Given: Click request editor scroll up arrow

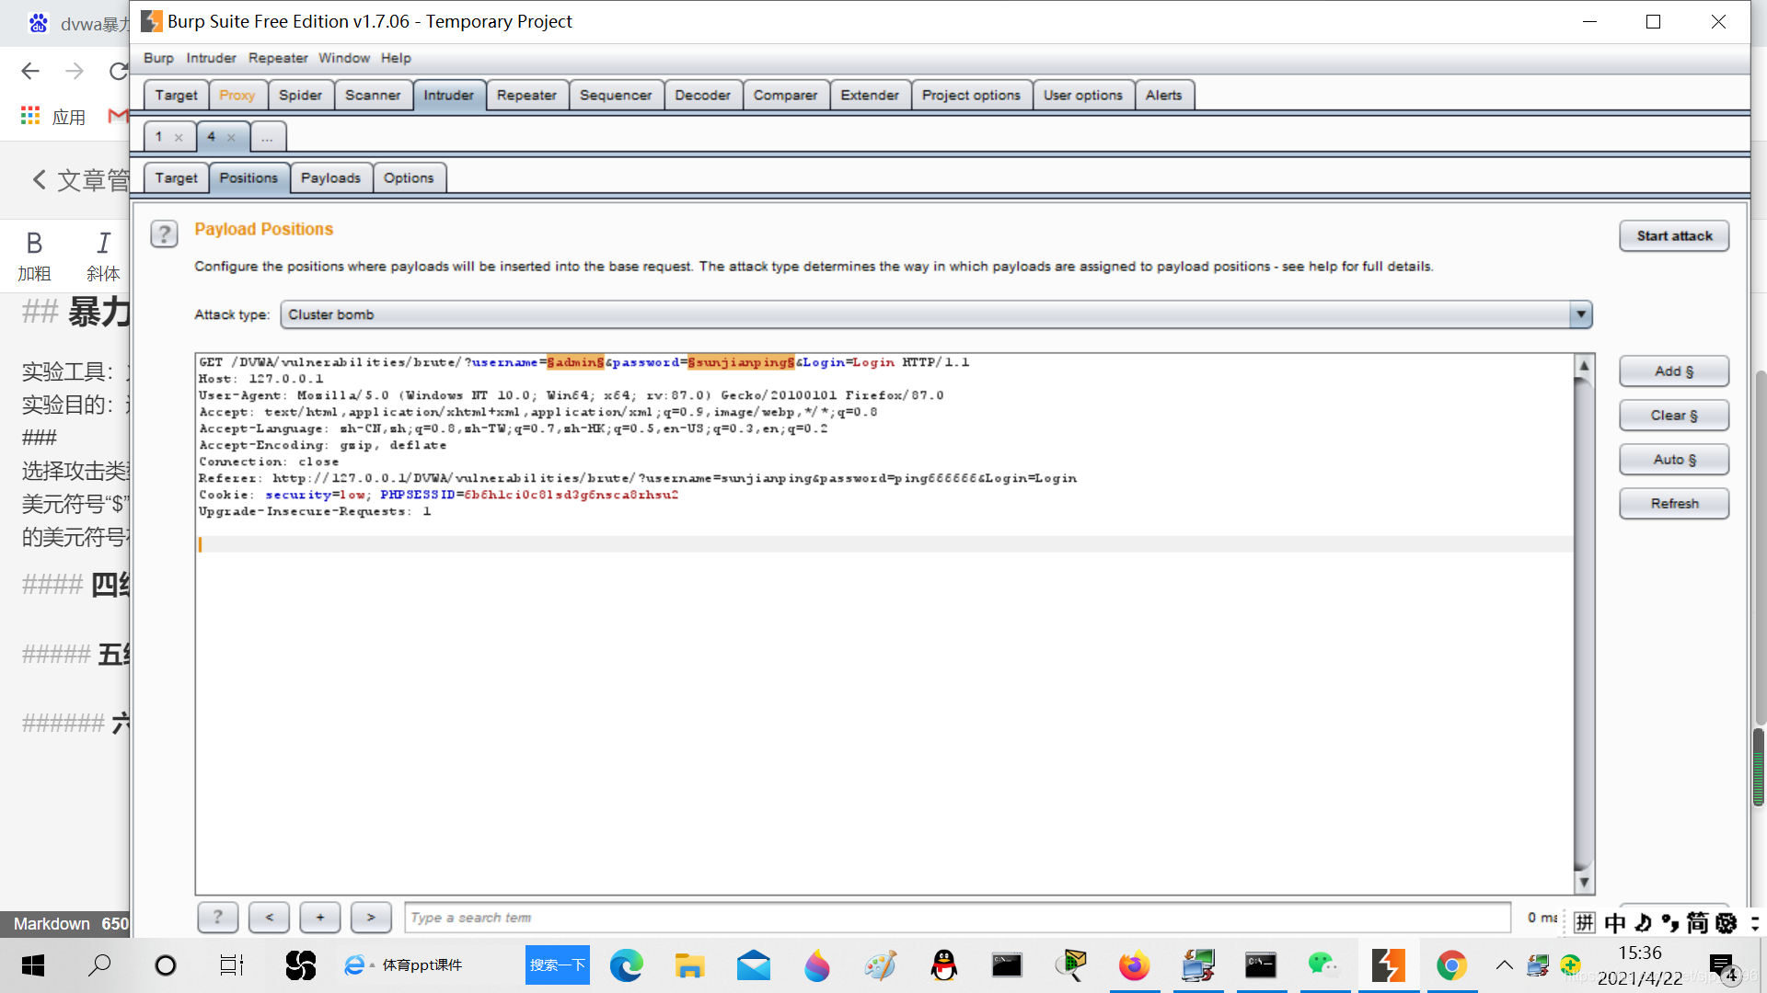Looking at the screenshot, I should click(1584, 365).
